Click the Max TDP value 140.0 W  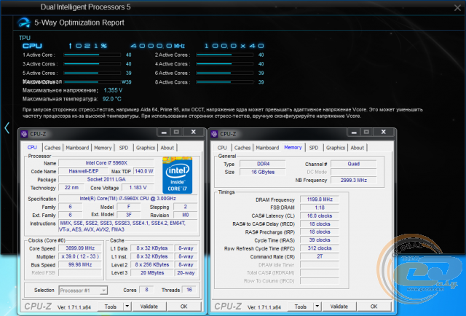pyautogui.click(x=144, y=171)
